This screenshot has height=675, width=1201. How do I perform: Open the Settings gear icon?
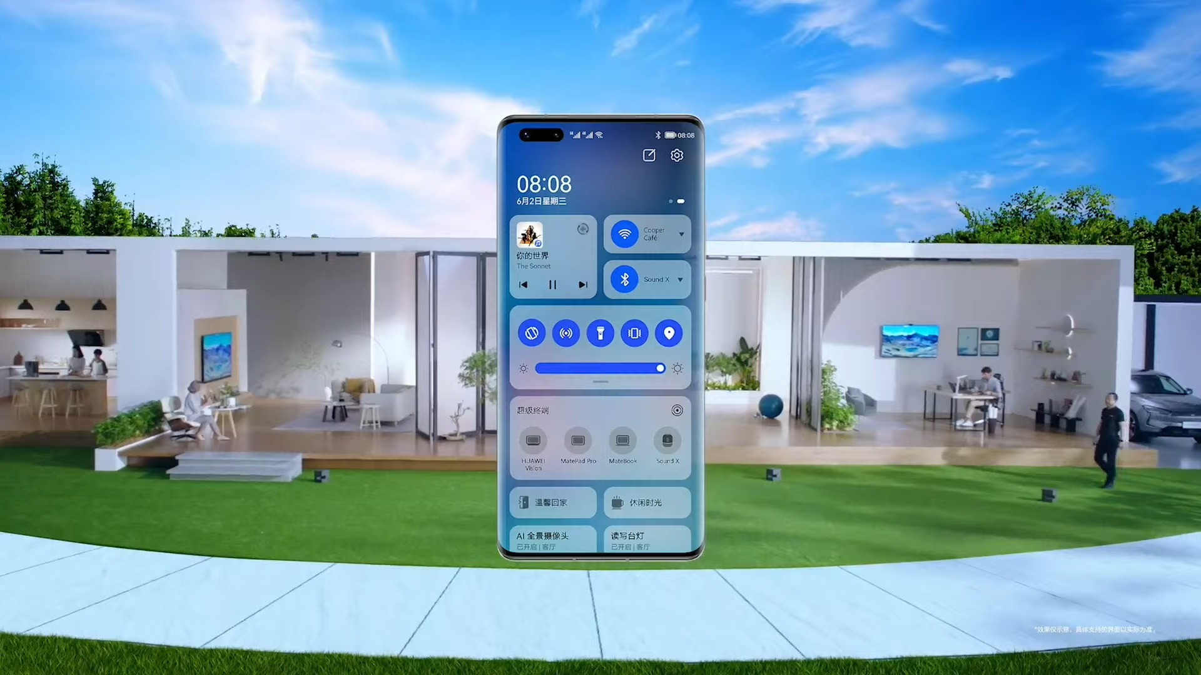click(x=676, y=155)
